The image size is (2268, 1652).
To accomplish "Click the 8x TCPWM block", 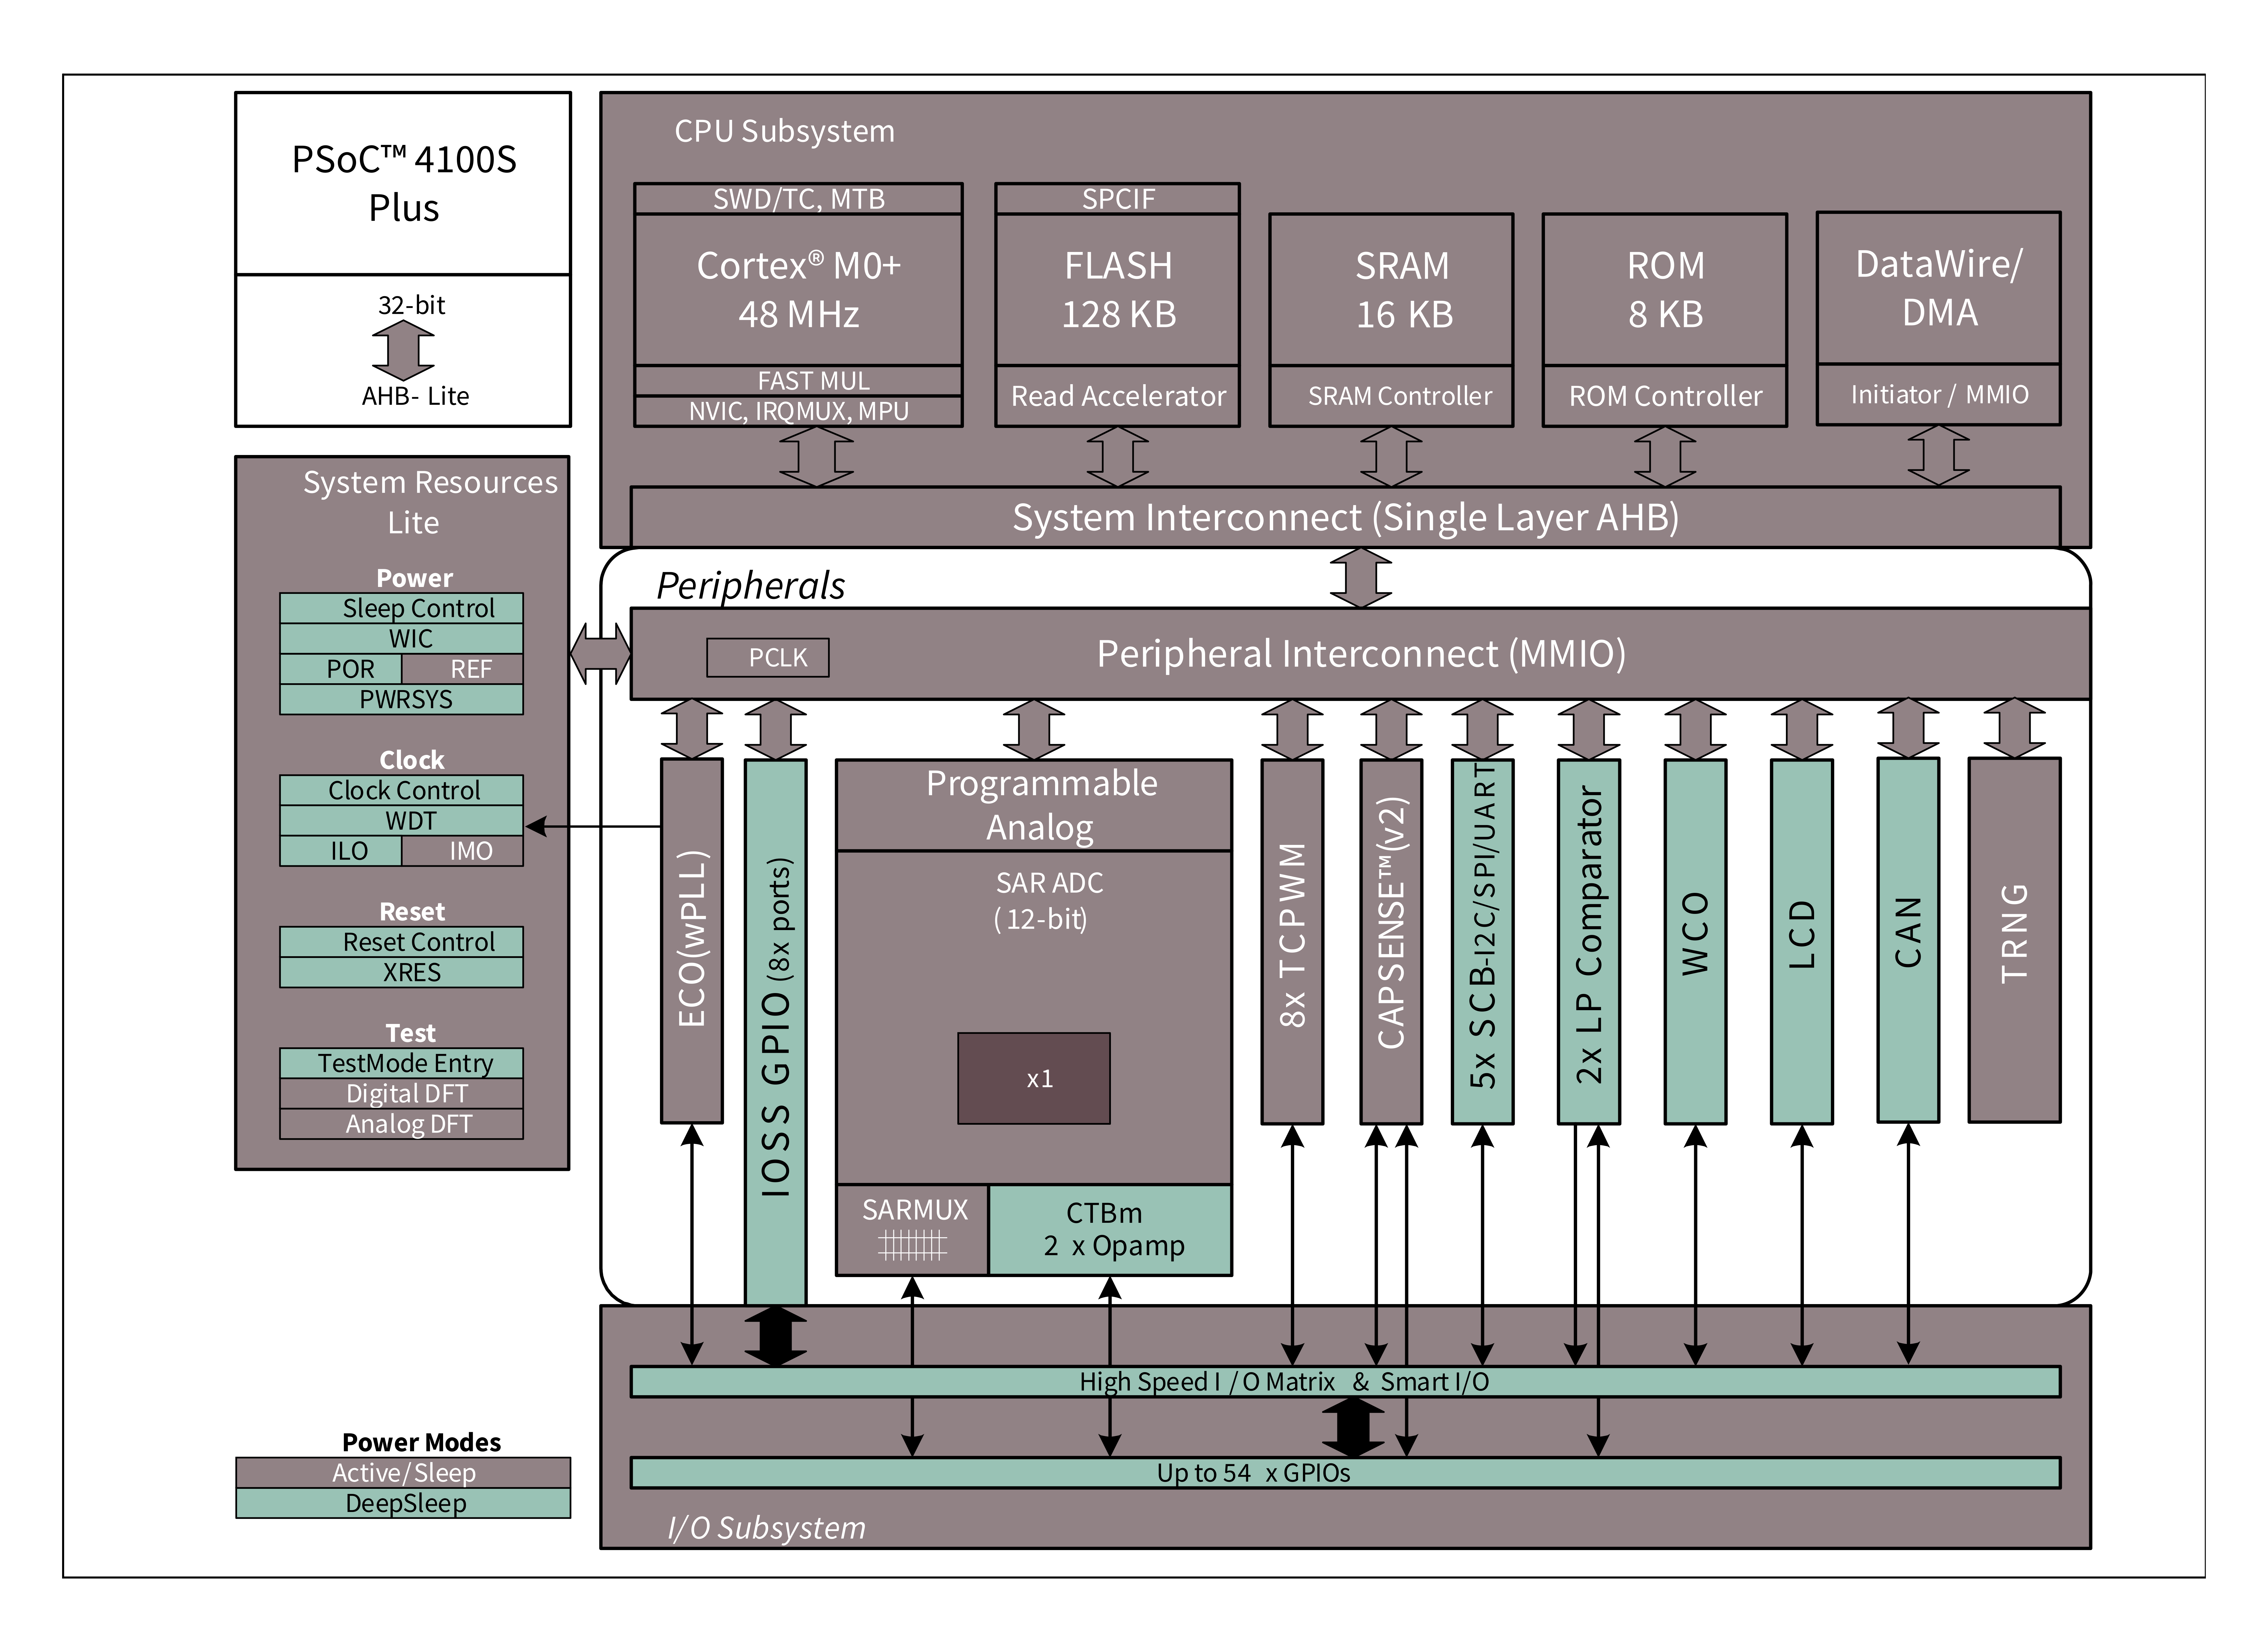I will coord(1292,942).
